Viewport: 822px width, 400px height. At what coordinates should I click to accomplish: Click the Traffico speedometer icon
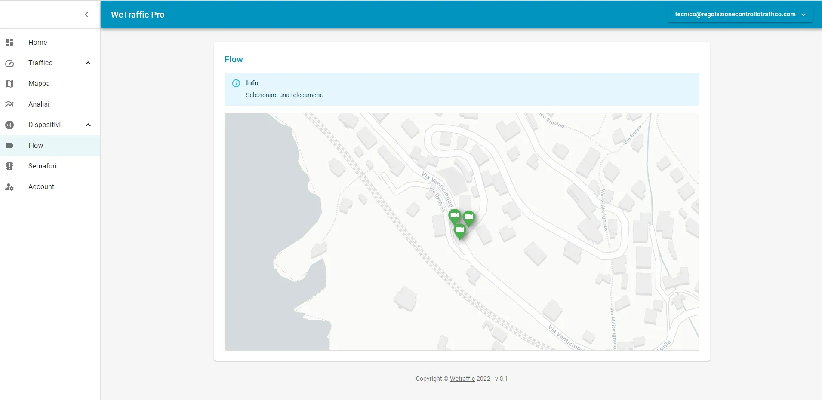9,63
